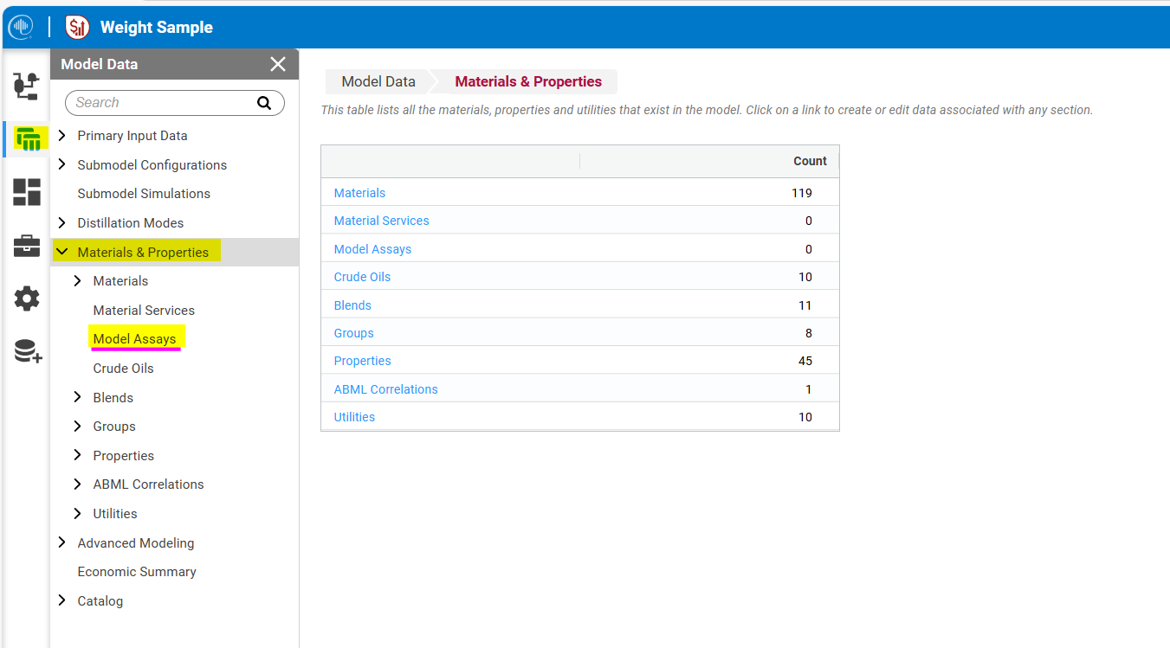Open the settings gear icon
This screenshot has width=1170, height=648.
(27, 298)
